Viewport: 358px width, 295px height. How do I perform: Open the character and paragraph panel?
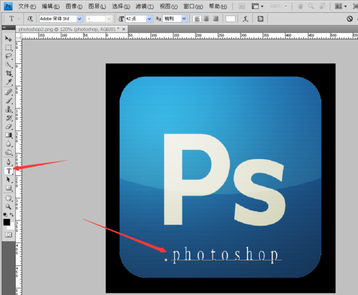[260, 18]
